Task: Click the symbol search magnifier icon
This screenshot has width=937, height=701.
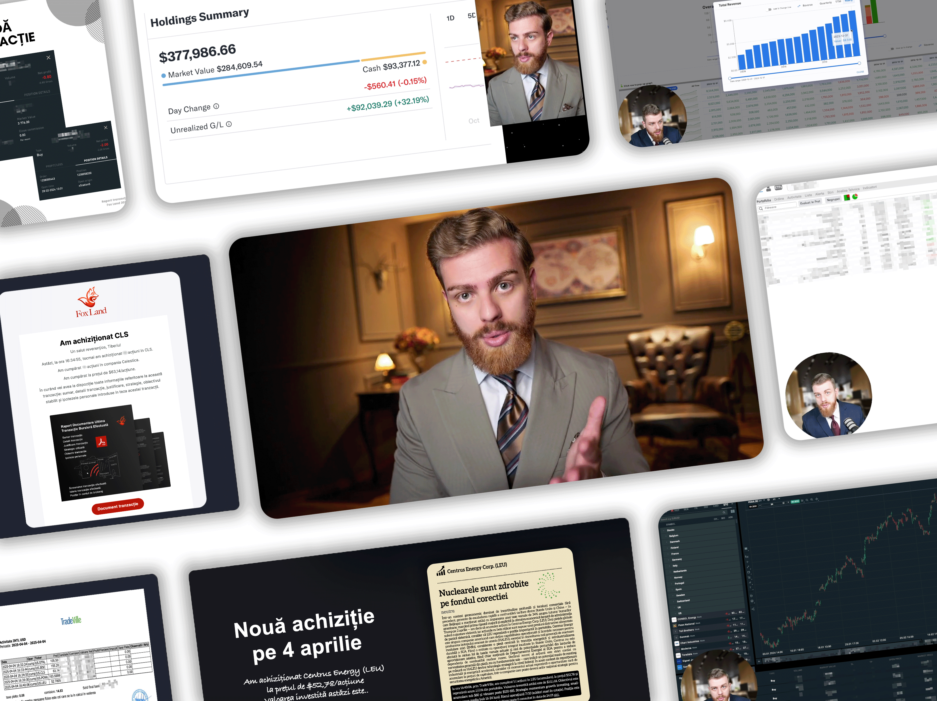Action: (x=724, y=513)
